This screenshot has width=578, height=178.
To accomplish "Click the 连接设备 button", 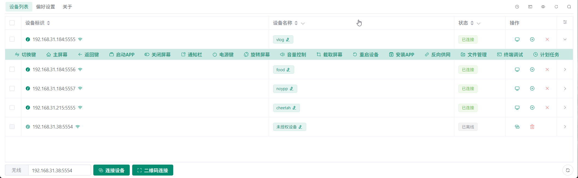I will (111, 170).
